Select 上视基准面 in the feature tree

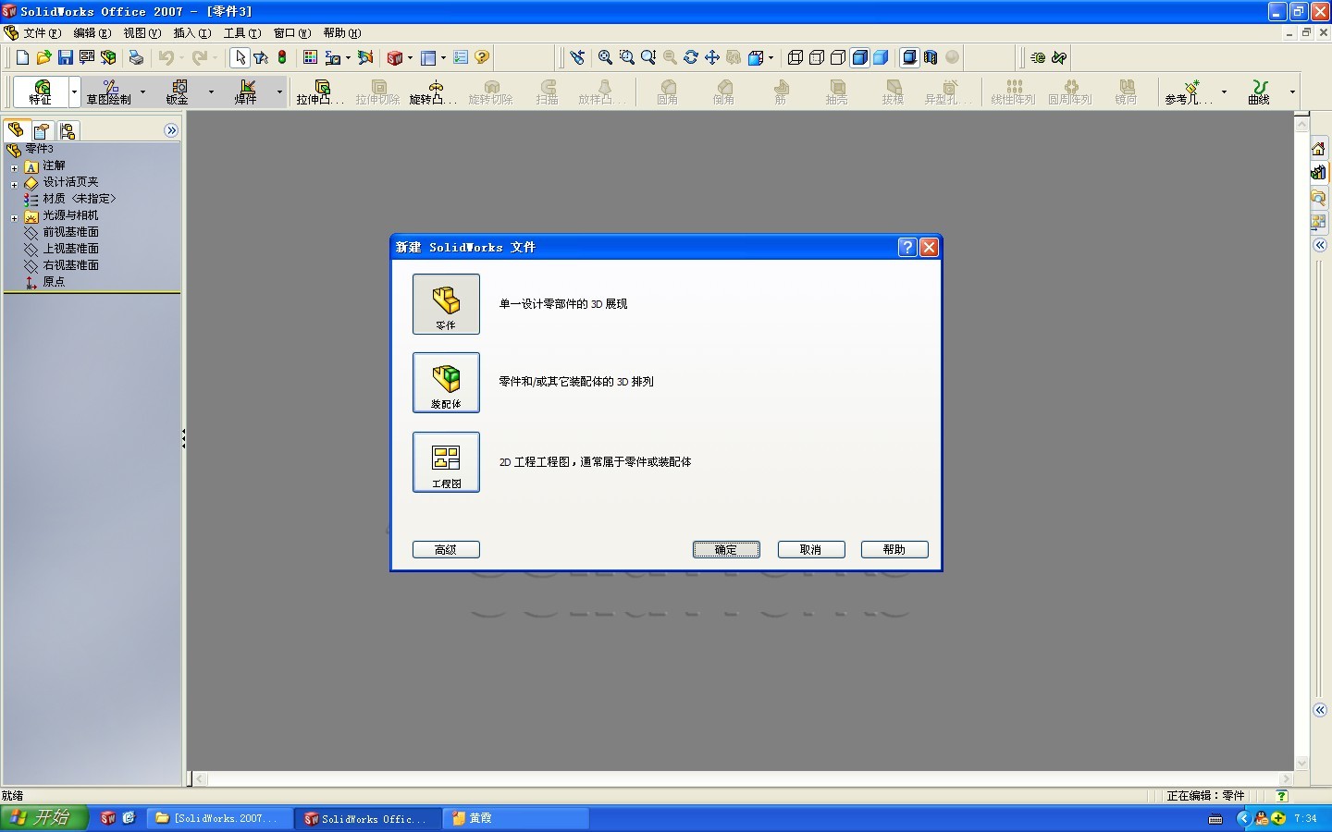click(70, 249)
